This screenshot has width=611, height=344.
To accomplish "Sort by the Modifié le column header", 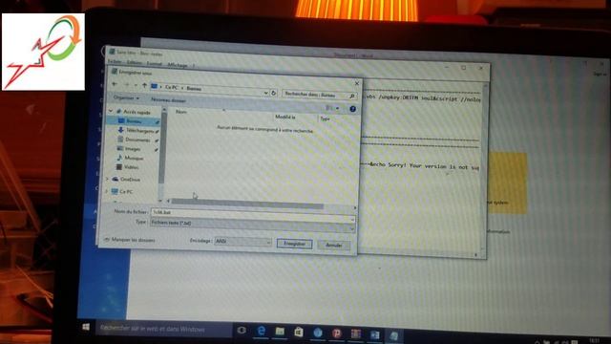I will pyautogui.click(x=284, y=117).
